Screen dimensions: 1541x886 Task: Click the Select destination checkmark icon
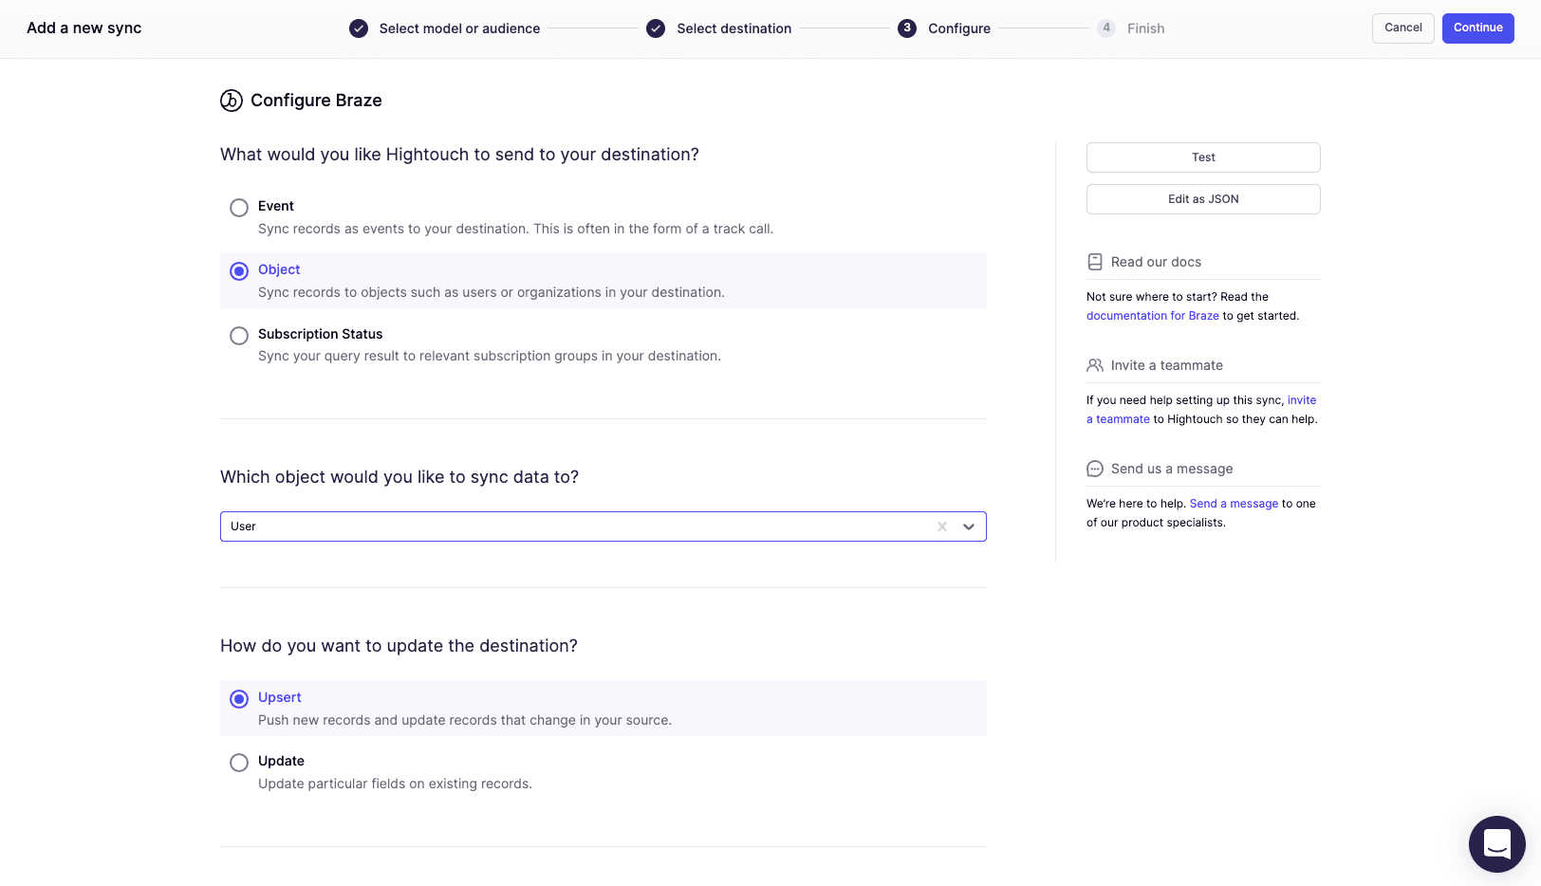click(656, 28)
